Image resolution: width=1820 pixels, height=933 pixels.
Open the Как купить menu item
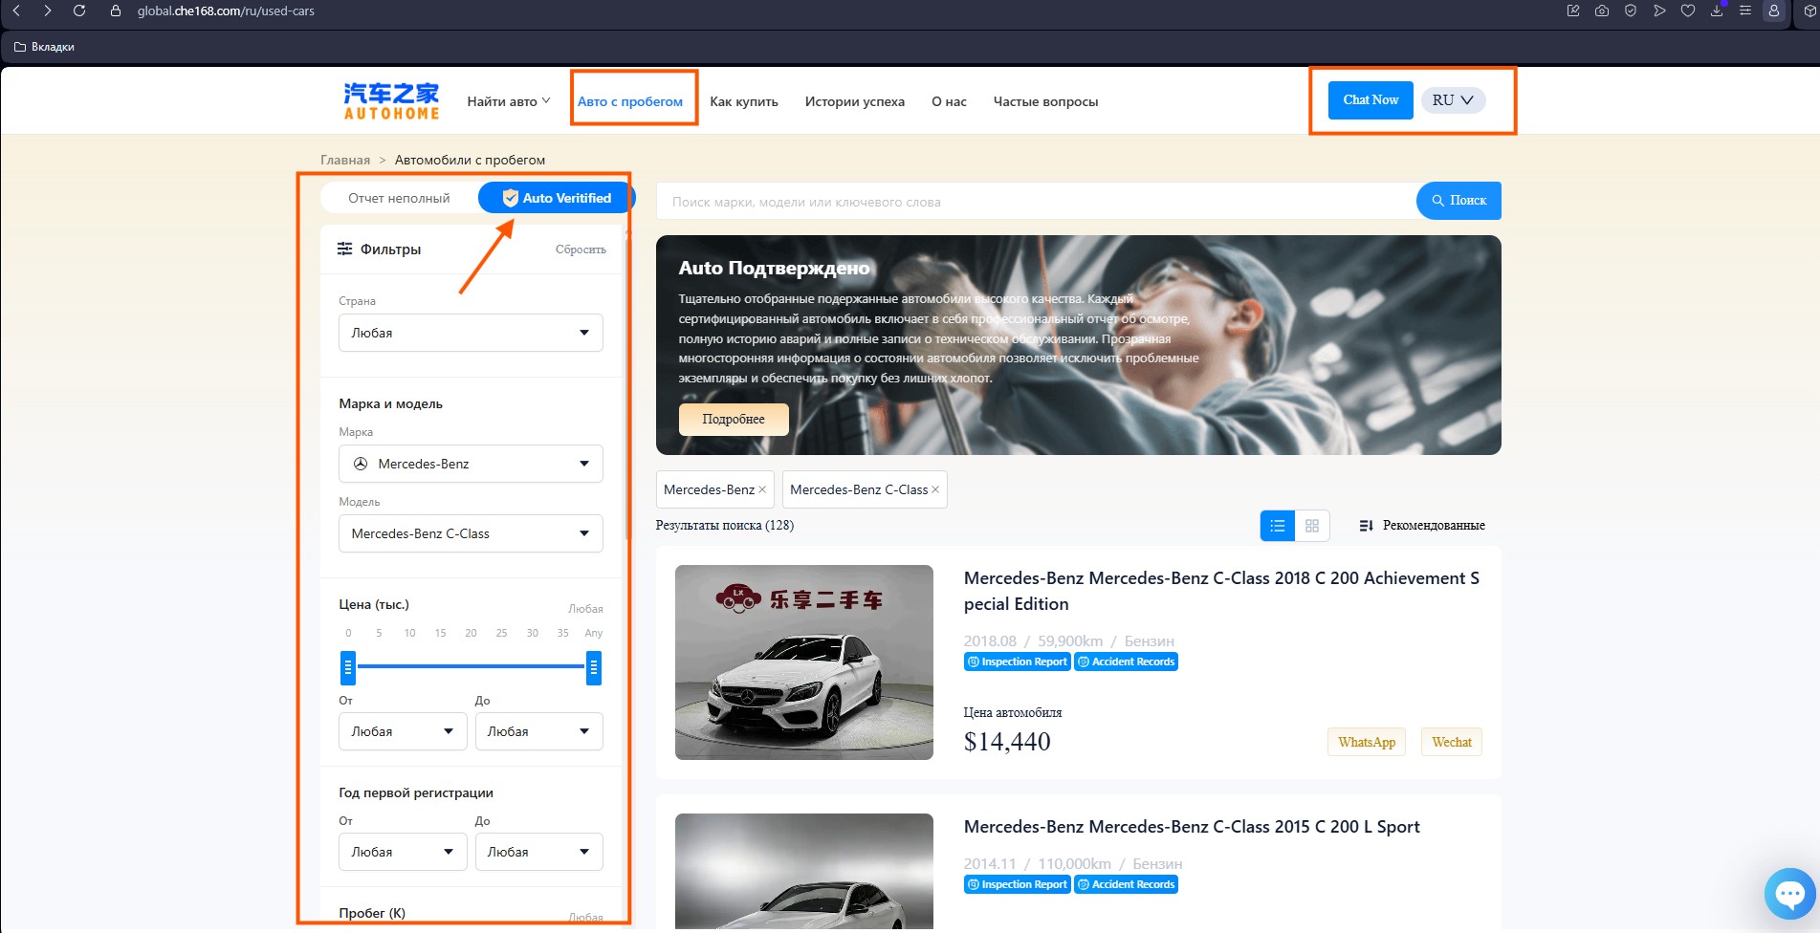coord(744,101)
